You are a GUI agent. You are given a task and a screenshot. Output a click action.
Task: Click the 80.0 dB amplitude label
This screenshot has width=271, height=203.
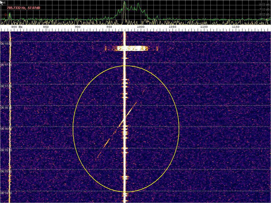pos(264,15)
